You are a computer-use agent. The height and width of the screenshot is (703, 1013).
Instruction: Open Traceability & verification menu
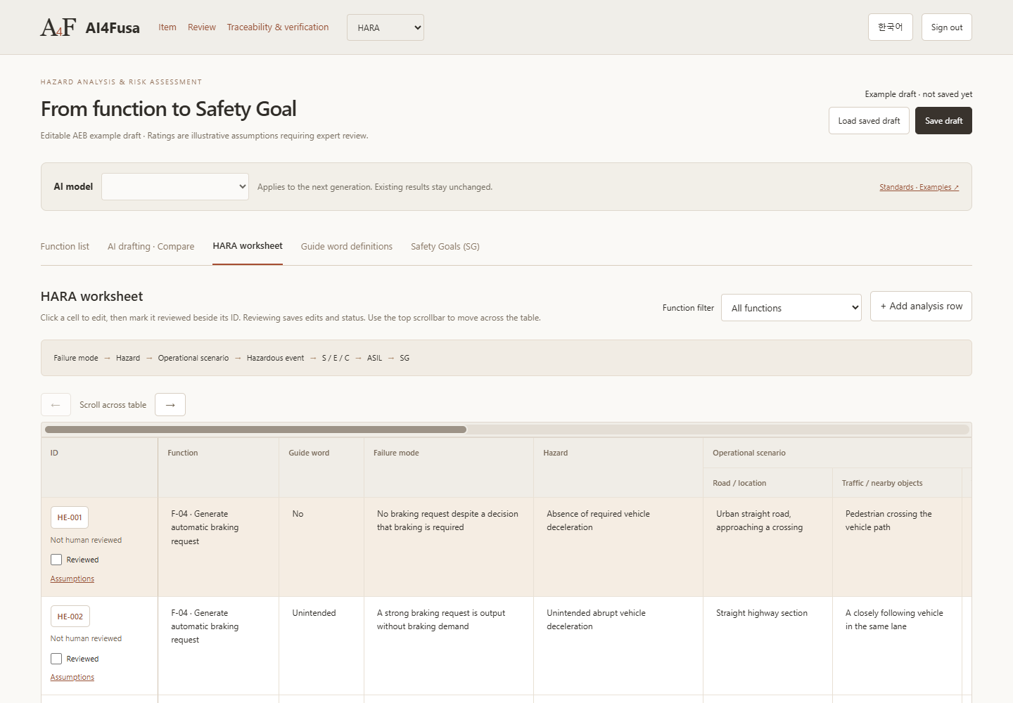click(x=278, y=27)
